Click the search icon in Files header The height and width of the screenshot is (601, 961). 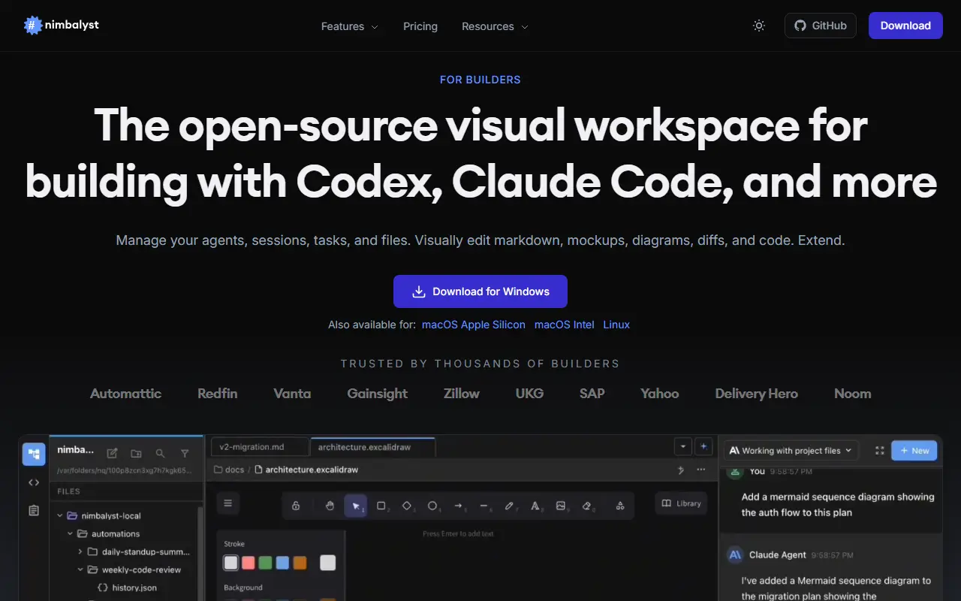pyautogui.click(x=160, y=454)
